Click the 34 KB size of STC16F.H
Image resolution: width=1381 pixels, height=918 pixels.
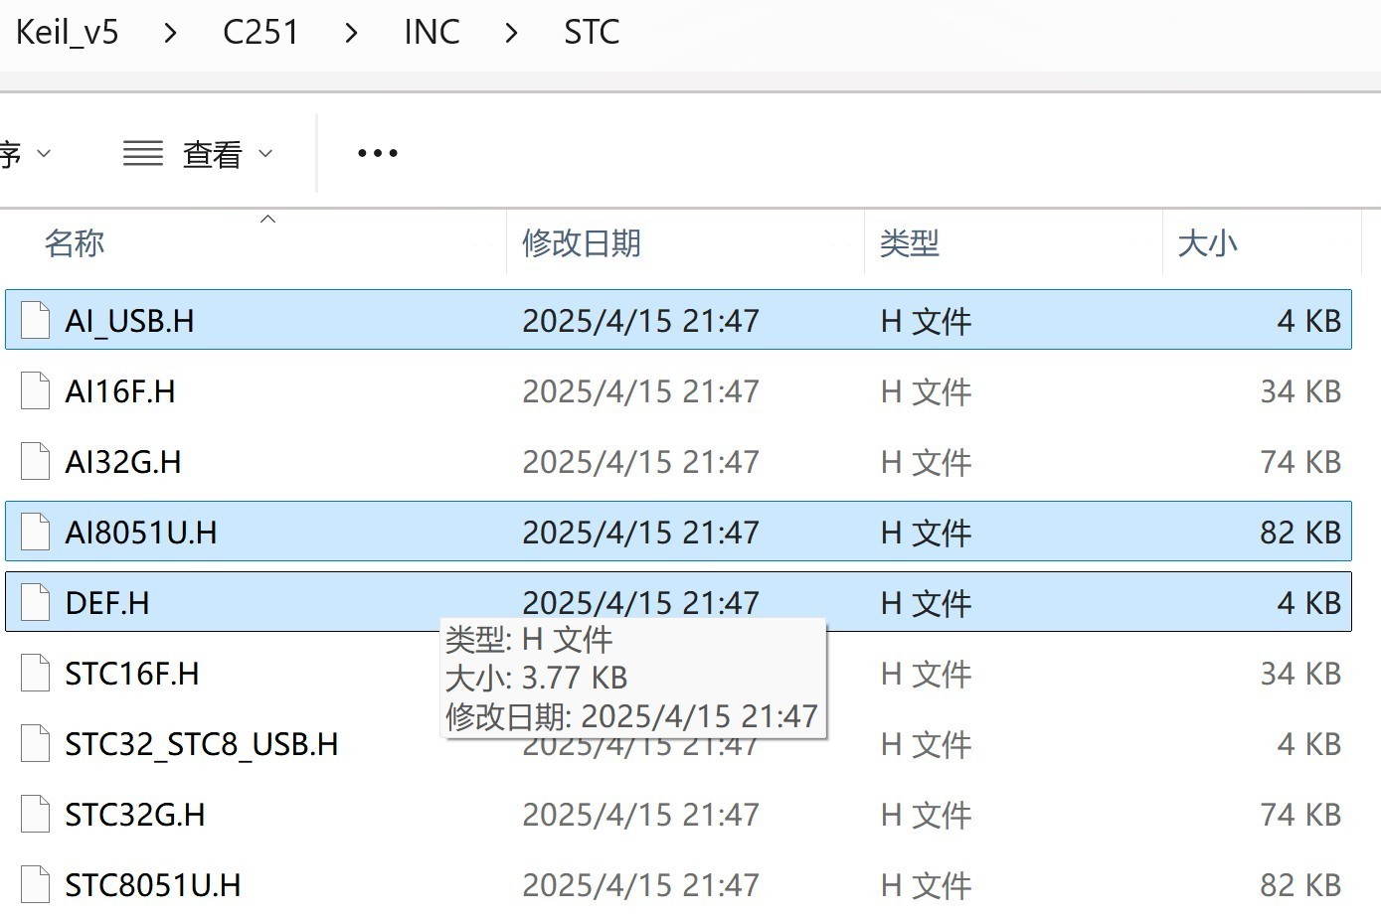click(x=1301, y=674)
